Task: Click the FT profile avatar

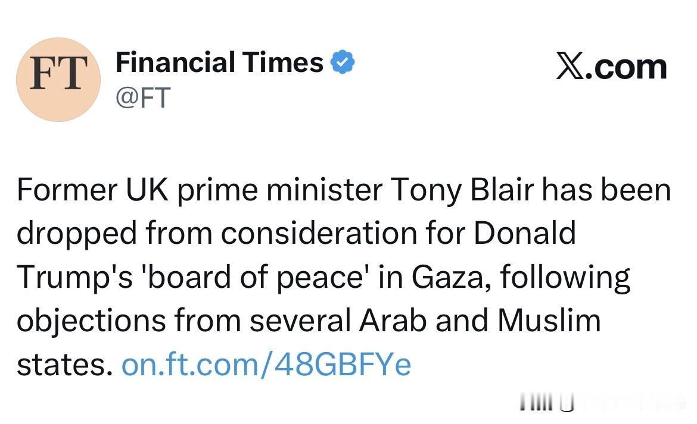Action: pyautogui.click(x=58, y=79)
